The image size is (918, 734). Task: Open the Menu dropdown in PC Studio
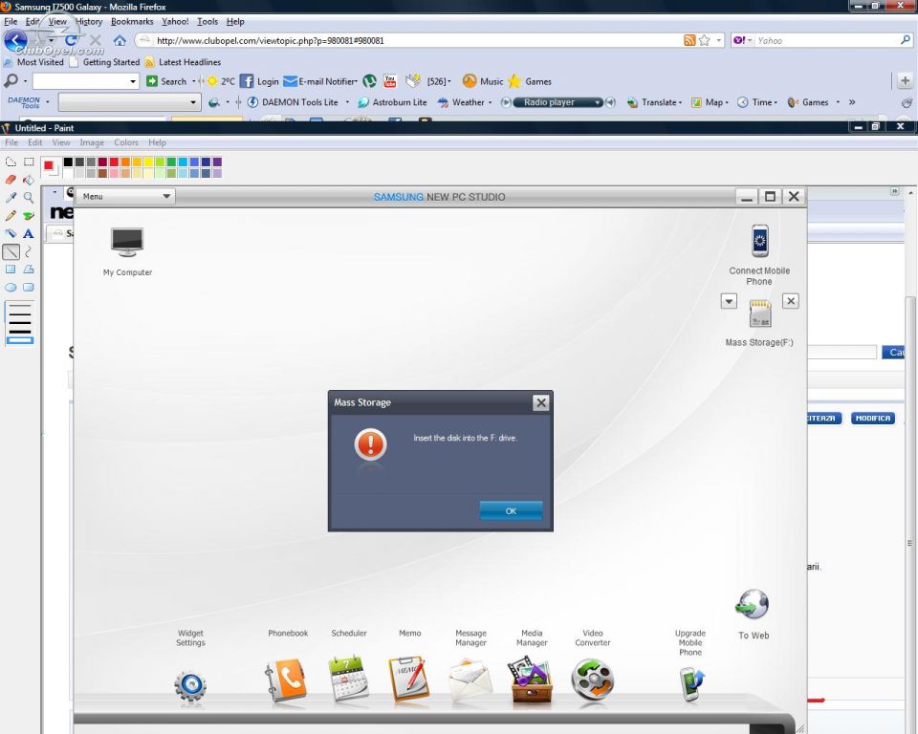[x=126, y=197]
